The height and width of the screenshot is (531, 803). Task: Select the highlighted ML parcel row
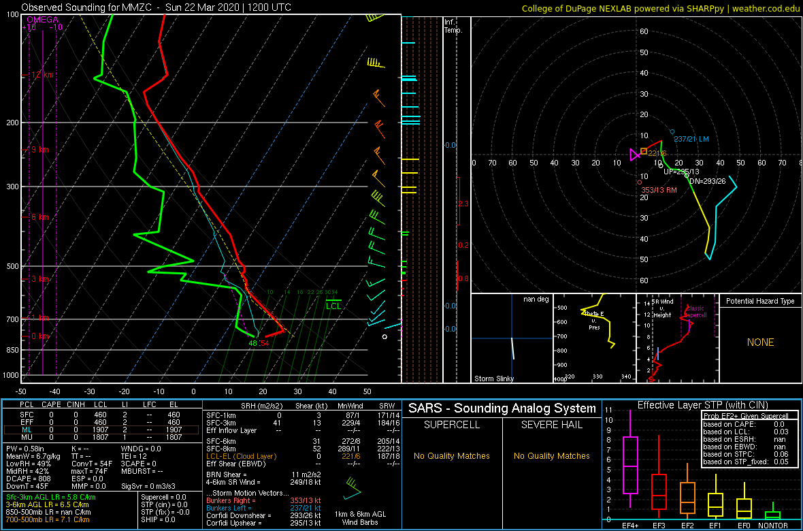pos(101,430)
